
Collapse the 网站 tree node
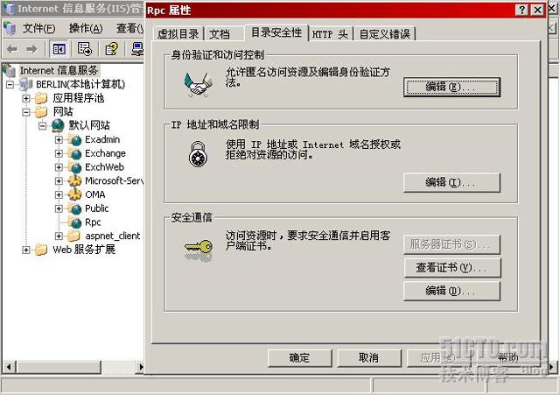26,112
